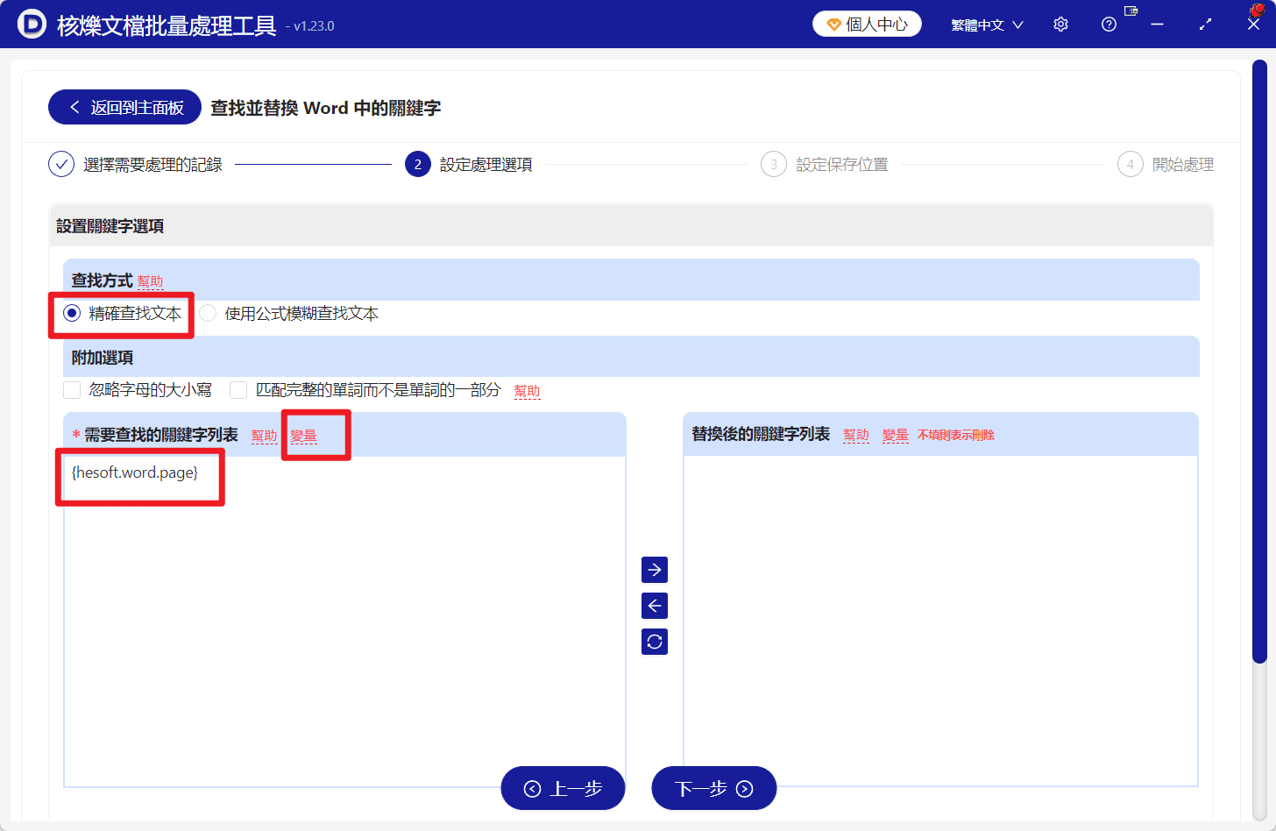The width and height of the screenshot is (1276, 831).
Task: Click step 3 circle 設定保存位置
Action: [774, 164]
